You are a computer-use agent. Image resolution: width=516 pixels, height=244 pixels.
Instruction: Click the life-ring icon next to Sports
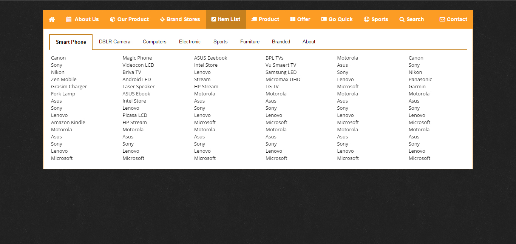(366, 19)
